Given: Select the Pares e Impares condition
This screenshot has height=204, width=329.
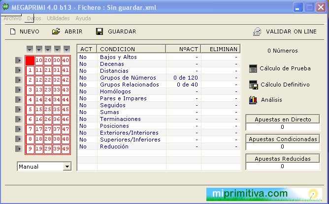Looking at the screenshot, I should click(159, 98).
